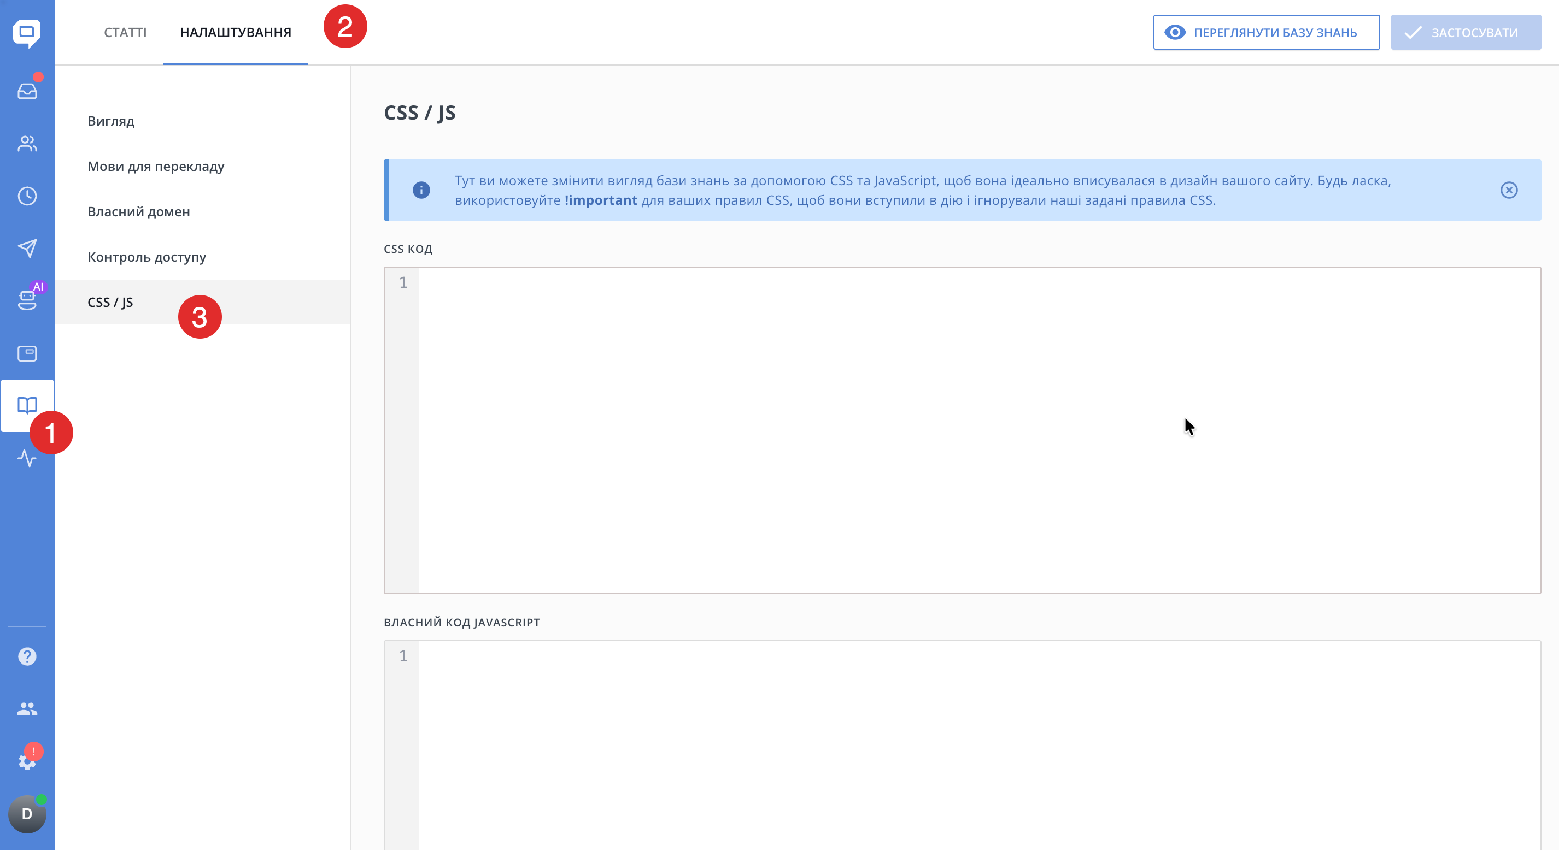Open the Вигляд settings section

point(112,121)
